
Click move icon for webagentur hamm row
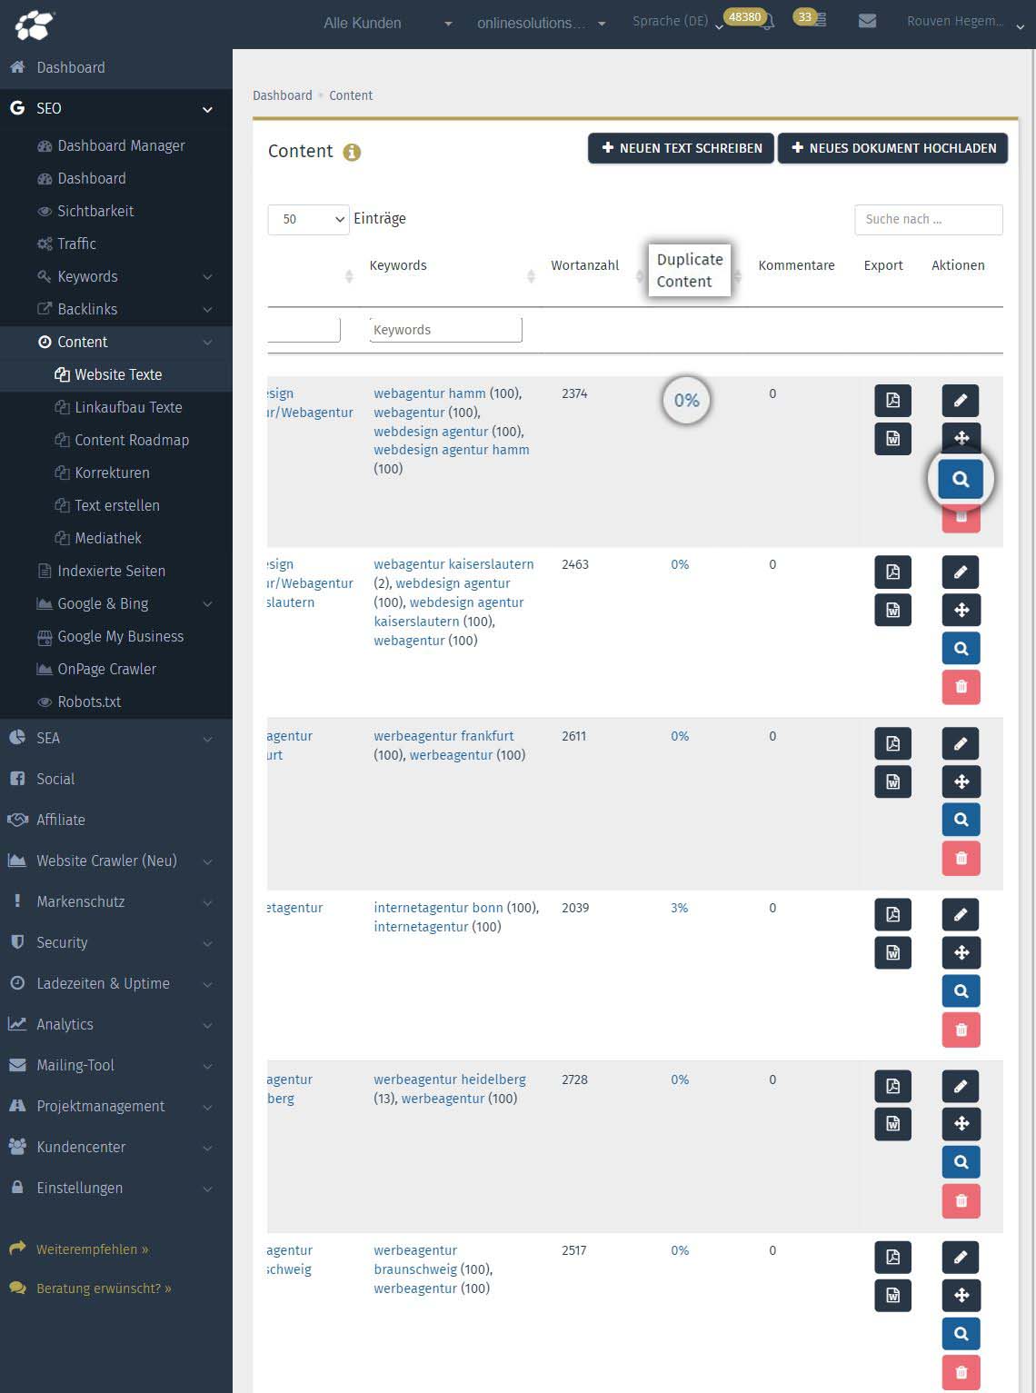[x=961, y=438]
